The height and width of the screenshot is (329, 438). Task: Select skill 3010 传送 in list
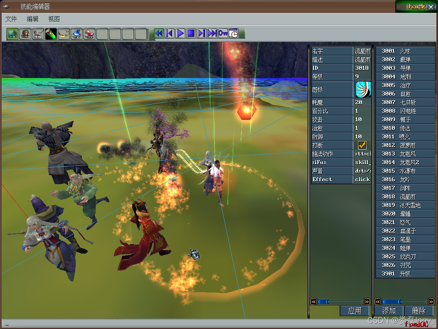(405, 128)
